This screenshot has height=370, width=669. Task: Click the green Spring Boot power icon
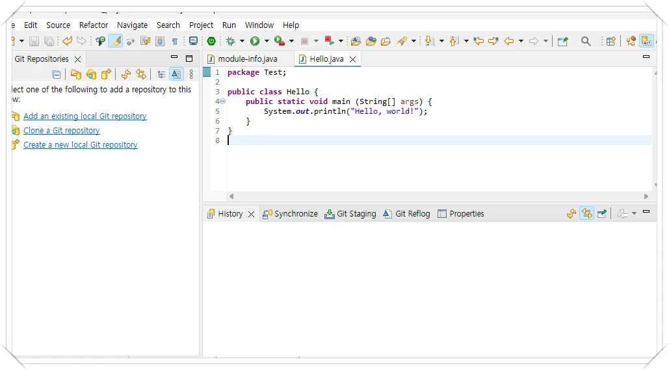coord(211,41)
